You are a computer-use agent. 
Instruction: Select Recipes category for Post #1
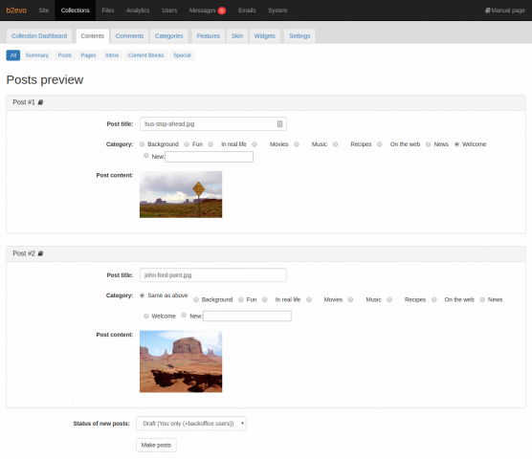tap(335, 144)
